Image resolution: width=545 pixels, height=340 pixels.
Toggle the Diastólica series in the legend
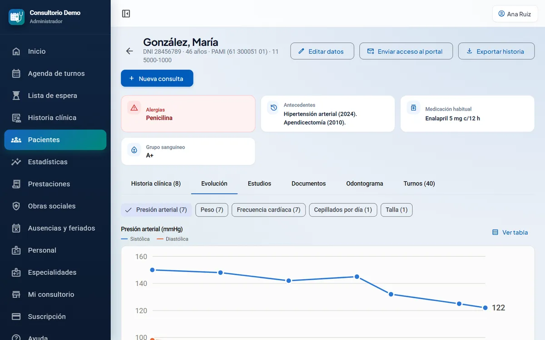[173, 239]
